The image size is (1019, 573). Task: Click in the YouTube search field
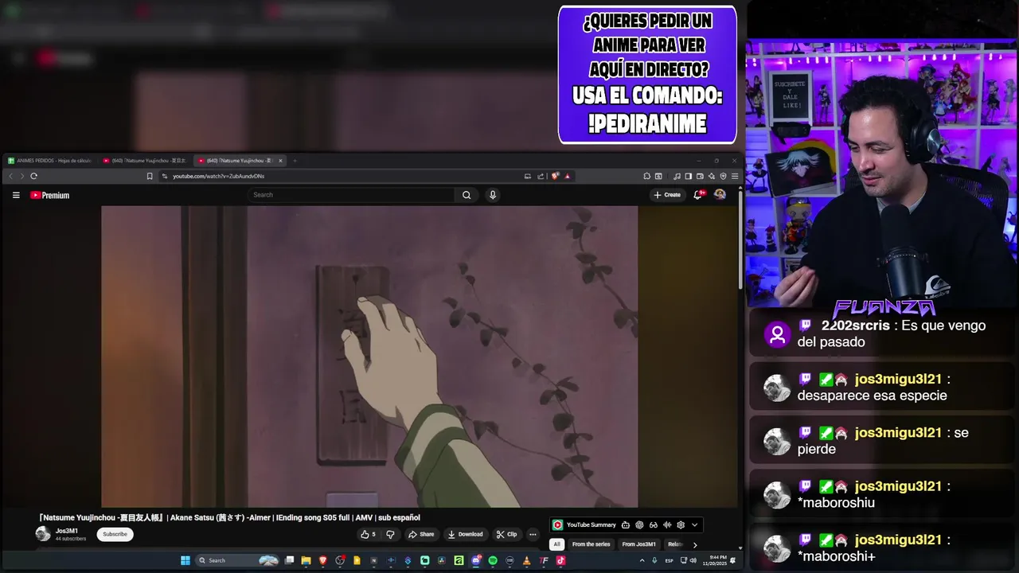[x=352, y=195]
